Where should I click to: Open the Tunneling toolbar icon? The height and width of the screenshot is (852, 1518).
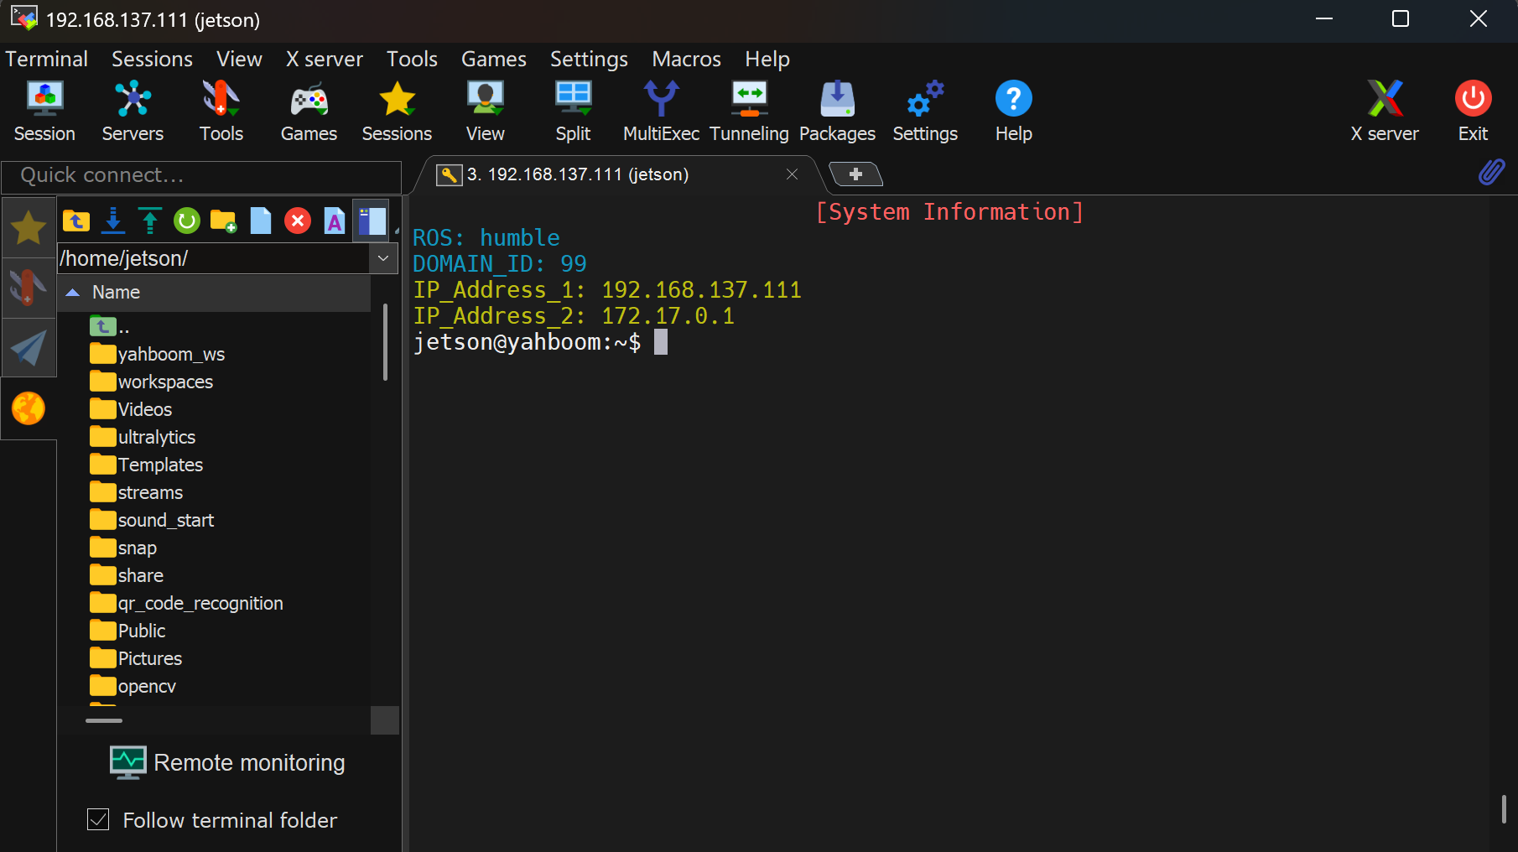click(x=749, y=112)
